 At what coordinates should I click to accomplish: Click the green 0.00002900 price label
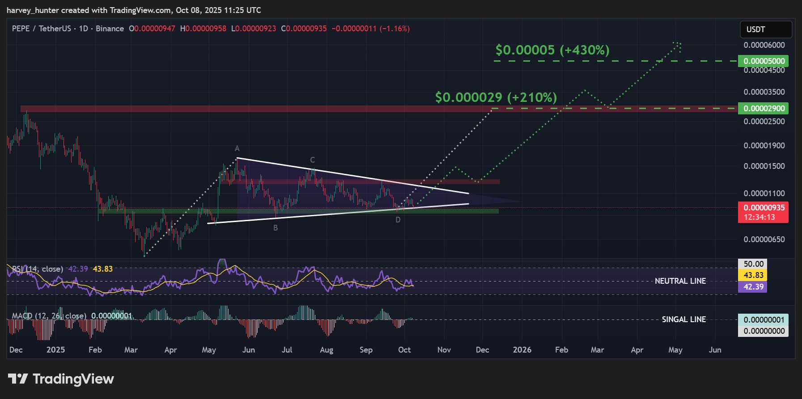click(x=764, y=109)
